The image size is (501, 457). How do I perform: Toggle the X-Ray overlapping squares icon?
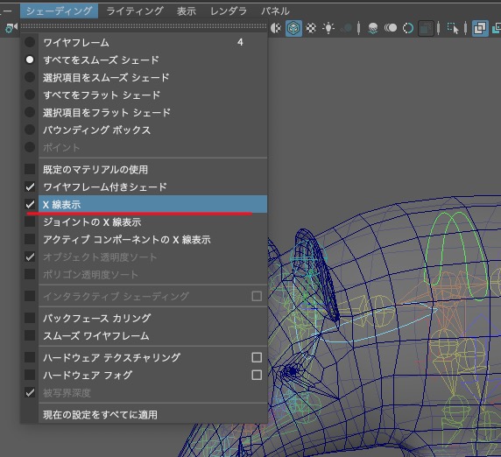(x=480, y=28)
